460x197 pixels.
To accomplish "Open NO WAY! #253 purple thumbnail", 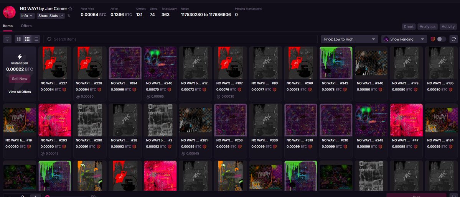I will [231, 120].
